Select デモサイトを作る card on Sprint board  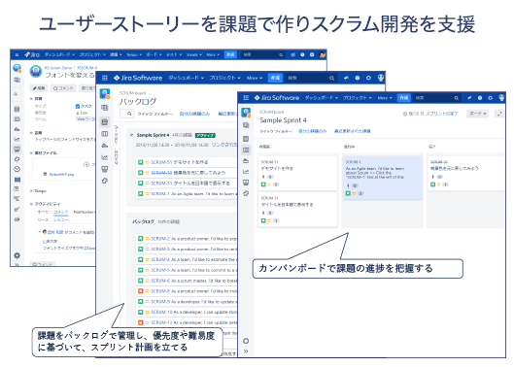click(x=297, y=174)
